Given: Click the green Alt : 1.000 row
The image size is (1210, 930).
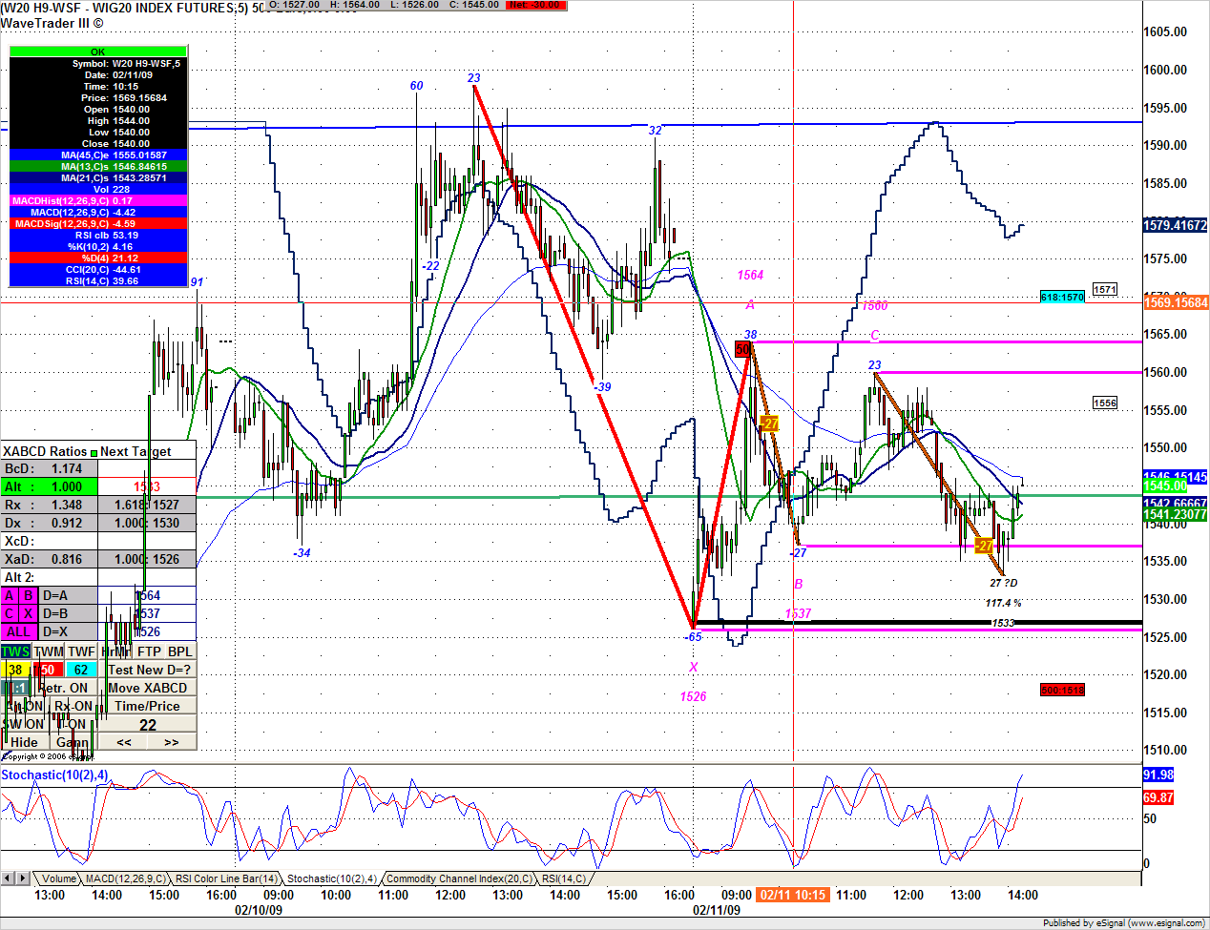Looking at the screenshot, I should click(50, 486).
